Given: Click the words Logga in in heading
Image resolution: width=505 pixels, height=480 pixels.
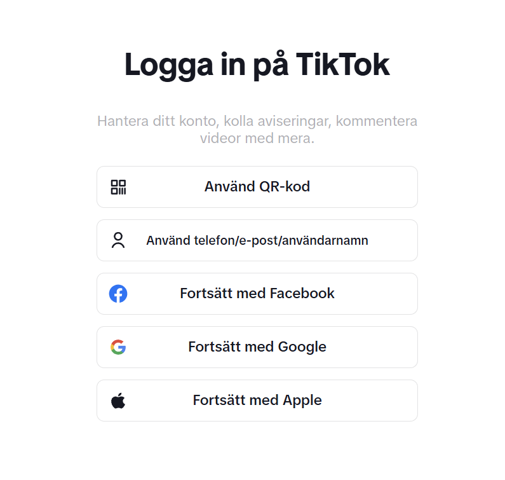Looking at the screenshot, I should click(x=185, y=66).
